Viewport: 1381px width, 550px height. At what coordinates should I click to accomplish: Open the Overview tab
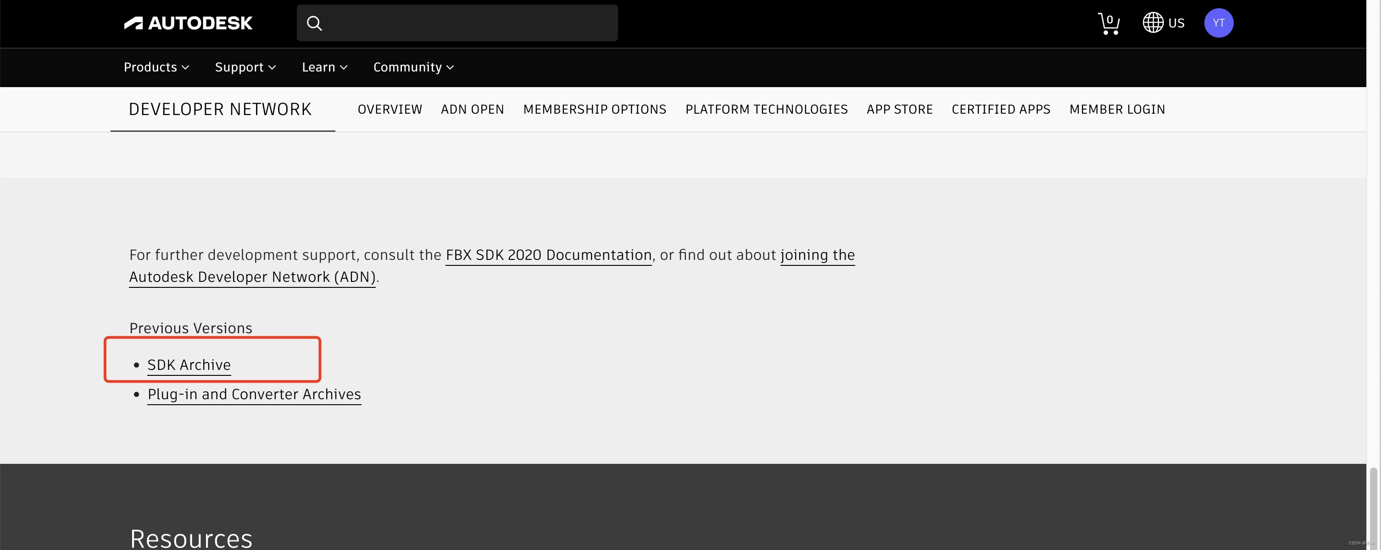pyautogui.click(x=390, y=109)
